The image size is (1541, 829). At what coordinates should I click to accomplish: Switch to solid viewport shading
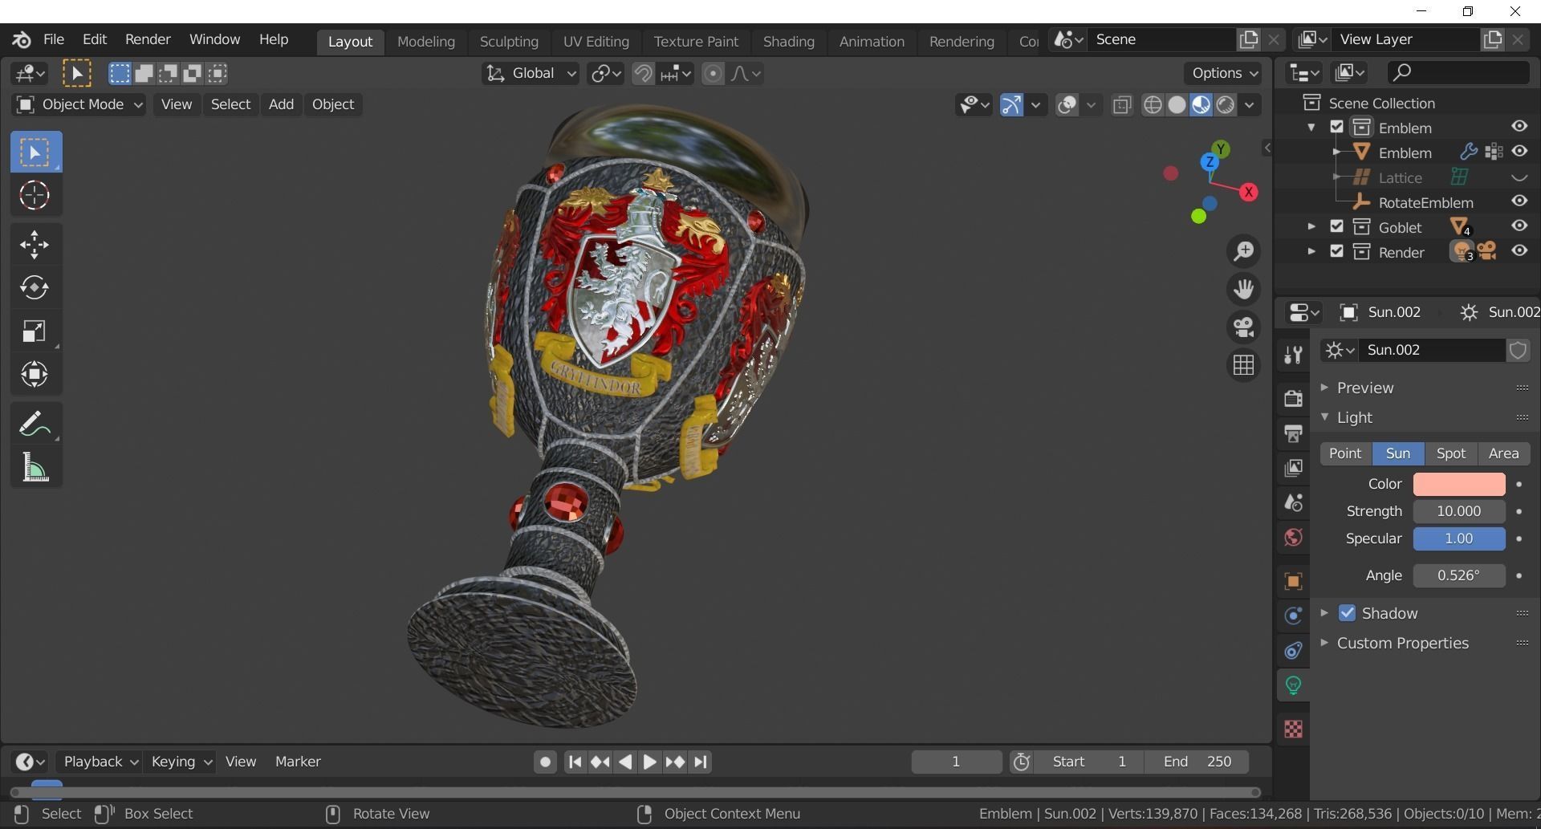click(1177, 105)
